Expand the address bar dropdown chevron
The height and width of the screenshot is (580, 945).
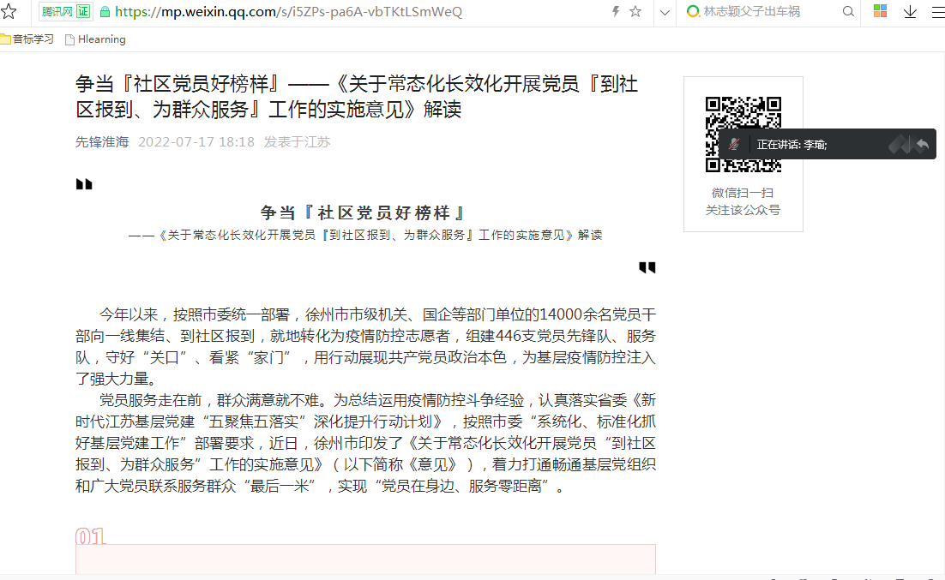point(665,13)
